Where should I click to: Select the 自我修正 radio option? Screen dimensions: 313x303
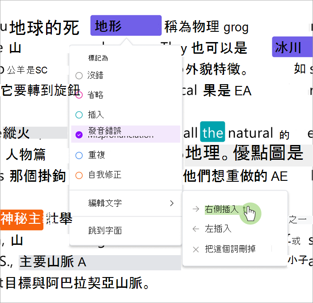(x=79, y=175)
